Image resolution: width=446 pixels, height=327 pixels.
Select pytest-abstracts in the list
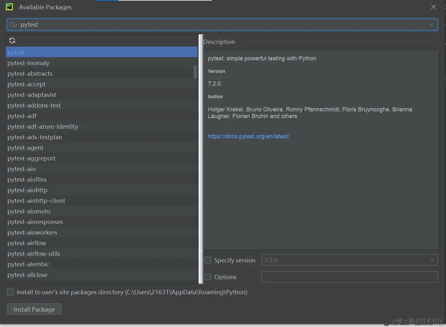tap(102, 73)
